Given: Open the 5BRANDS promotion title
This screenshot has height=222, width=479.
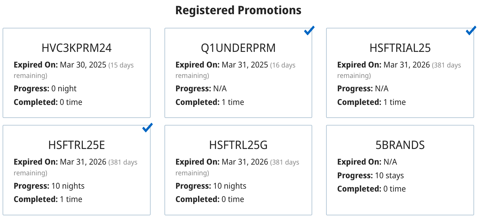Looking at the screenshot, I should pyautogui.click(x=400, y=145).
